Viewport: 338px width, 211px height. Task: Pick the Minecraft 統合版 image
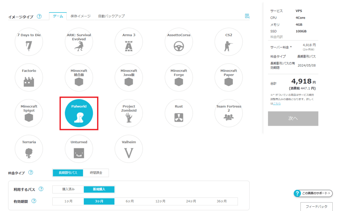[79, 77]
